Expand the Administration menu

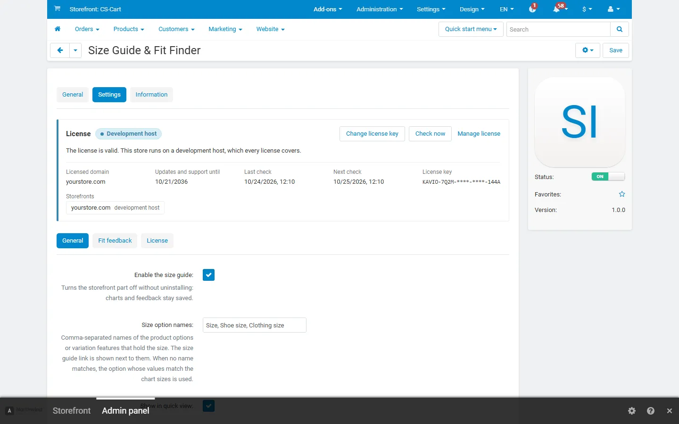click(380, 9)
